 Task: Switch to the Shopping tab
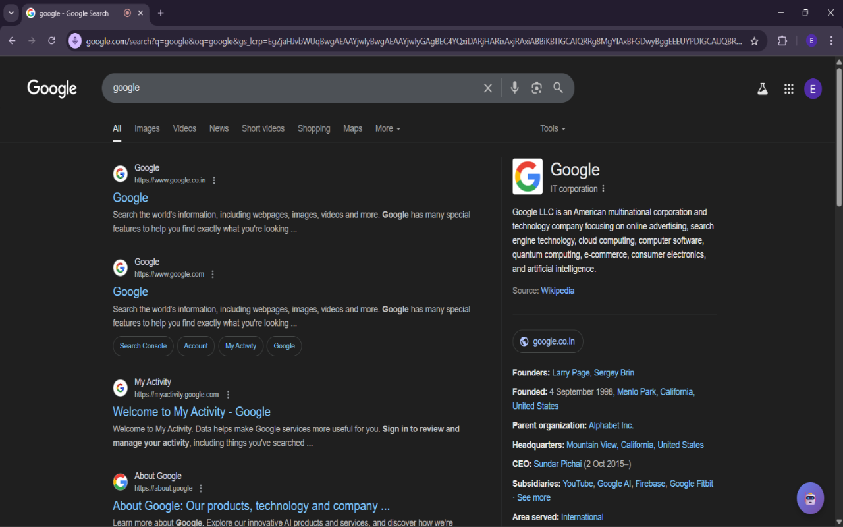(x=314, y=129)
